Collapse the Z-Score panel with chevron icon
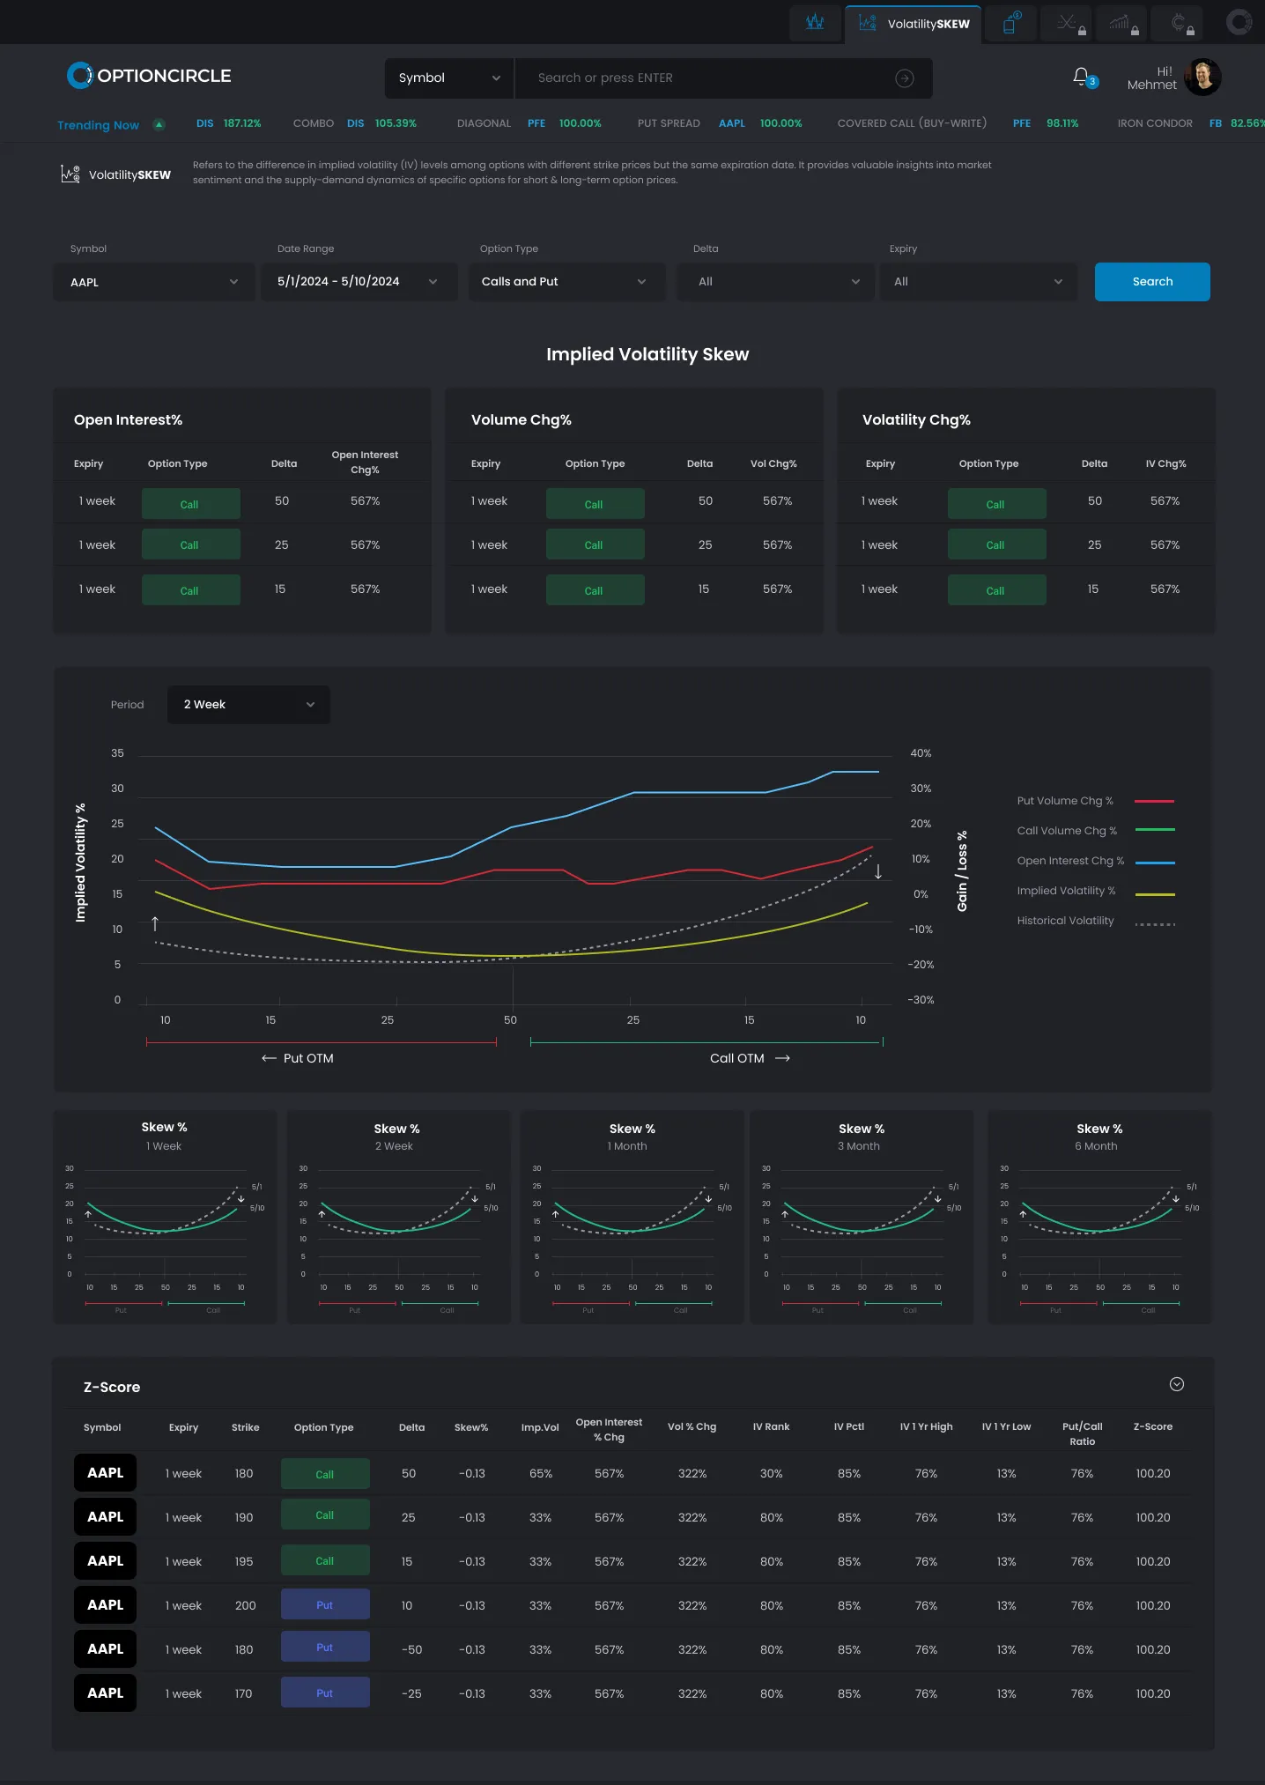This screenshot has width=1265, height=1785. coord(1176,1384)
